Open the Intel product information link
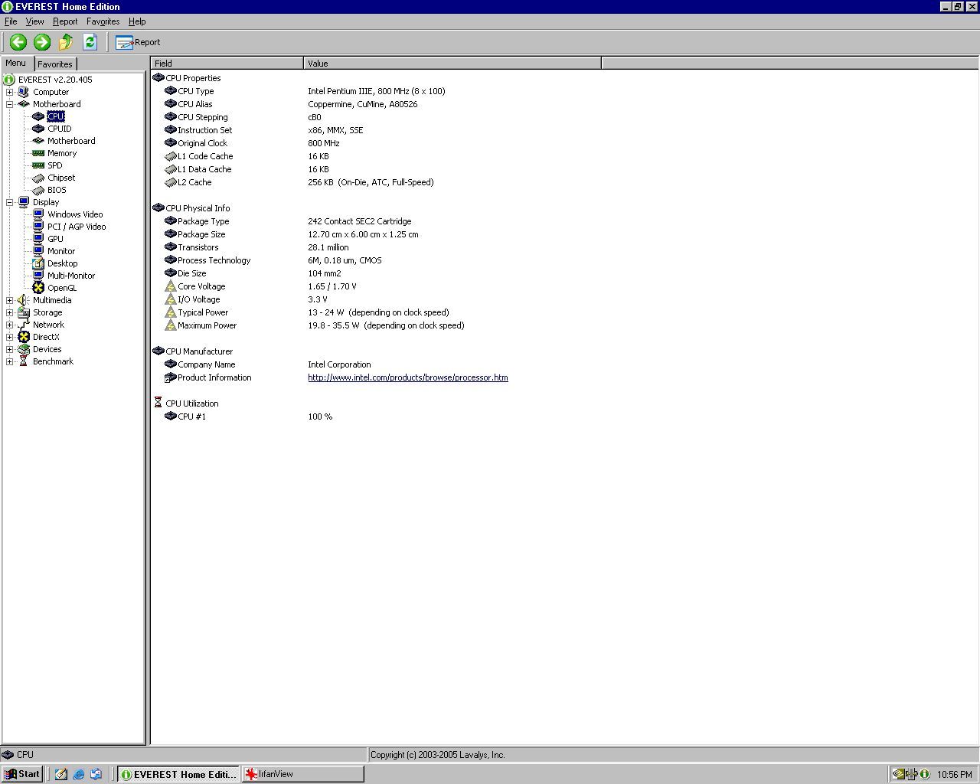This screenshot has height=784, width=980. tap(407, 377)
